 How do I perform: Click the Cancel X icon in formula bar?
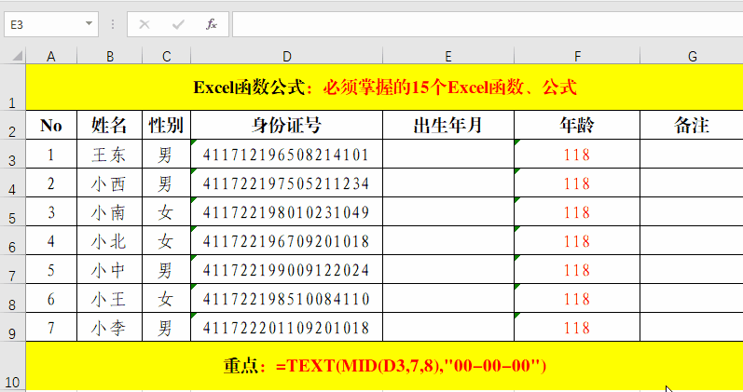pyautogui.click(x=144, y=24)
